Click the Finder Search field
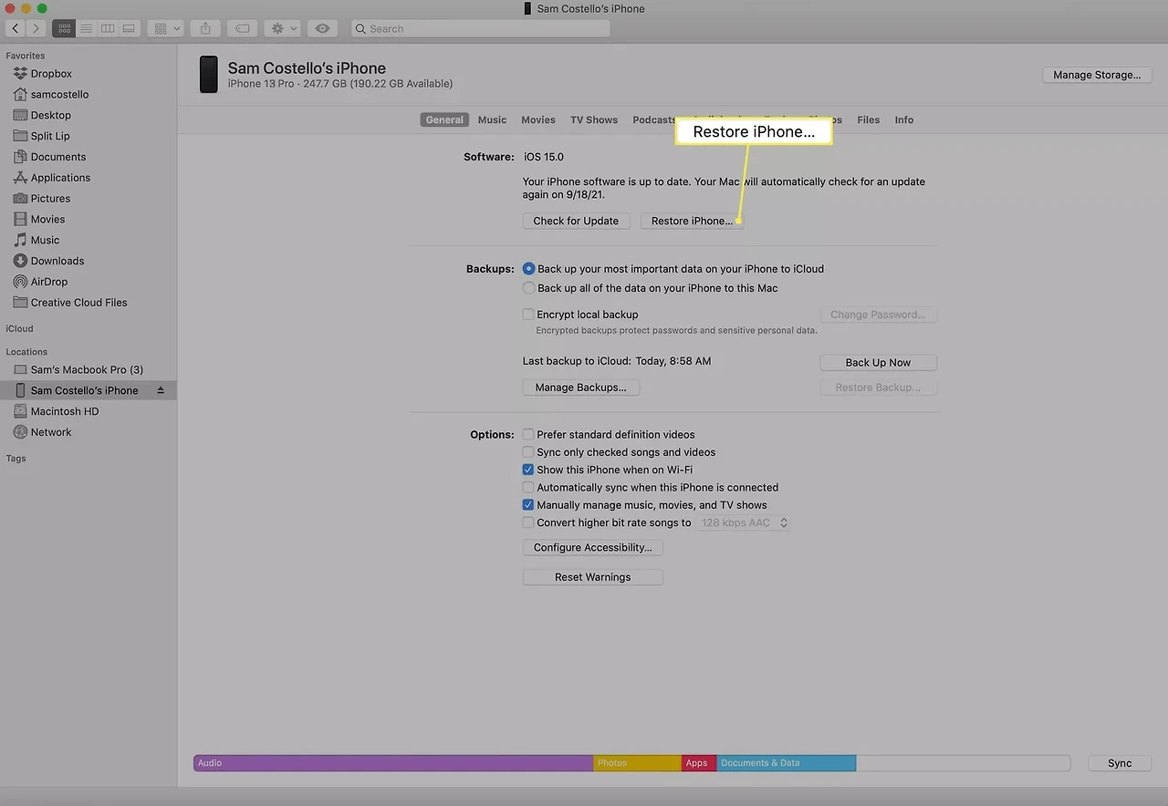1168x806 pixels. 480,28
